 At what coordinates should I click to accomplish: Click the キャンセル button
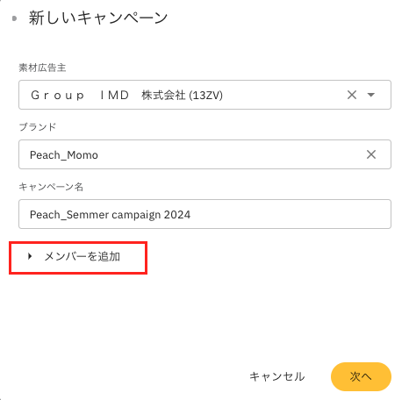tap(276, 376)
